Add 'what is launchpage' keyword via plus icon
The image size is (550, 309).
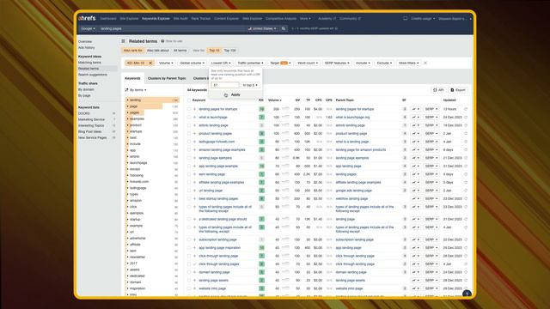[x=195, y=118]
